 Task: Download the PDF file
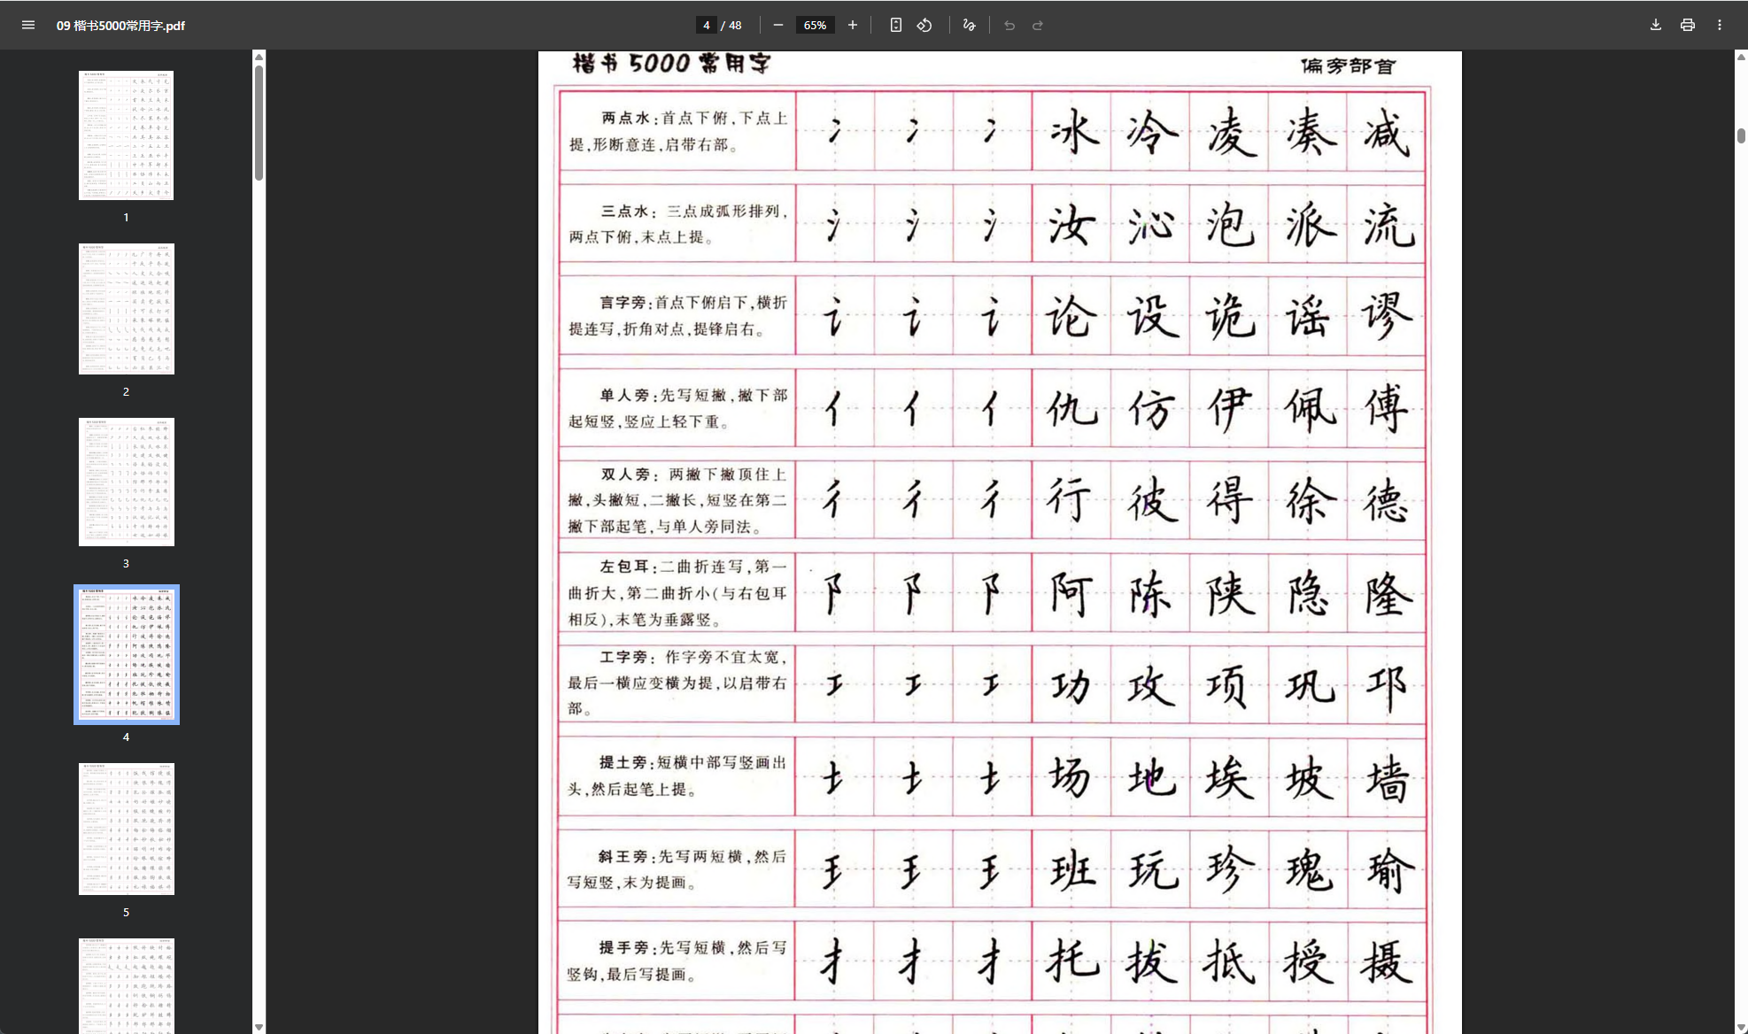1654,25
